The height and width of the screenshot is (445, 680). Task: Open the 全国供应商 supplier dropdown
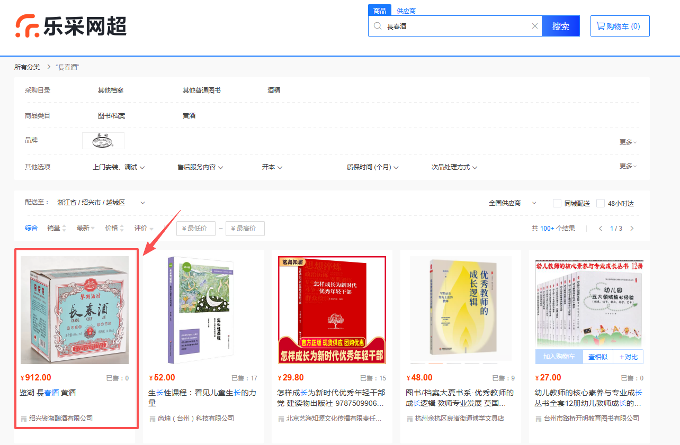[x=512, y=203]
